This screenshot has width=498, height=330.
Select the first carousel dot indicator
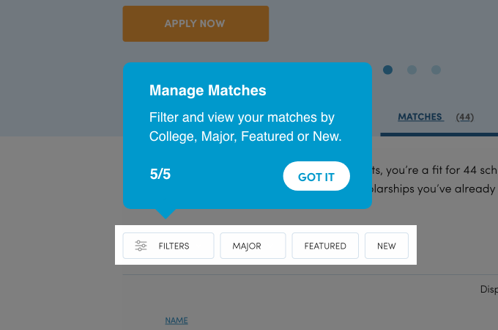point(388,70)
